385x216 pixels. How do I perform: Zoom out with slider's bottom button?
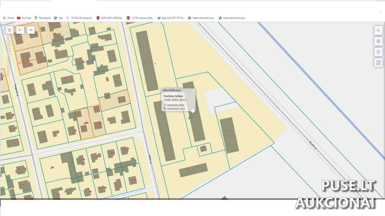click(x=8, y=75)
